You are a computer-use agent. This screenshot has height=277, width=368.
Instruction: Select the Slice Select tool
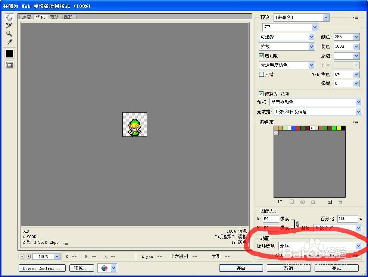pos(8,25)
